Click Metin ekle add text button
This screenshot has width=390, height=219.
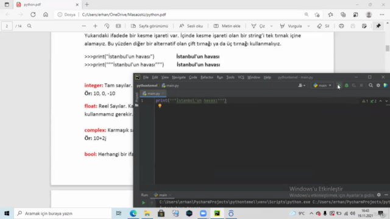click(227, 26)
